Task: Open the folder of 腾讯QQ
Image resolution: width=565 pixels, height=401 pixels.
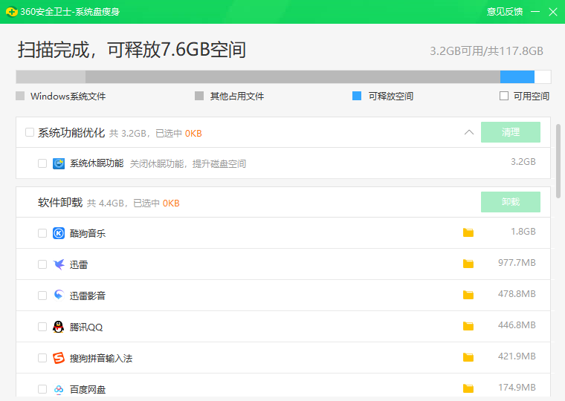Action: (x=468, y=326)
